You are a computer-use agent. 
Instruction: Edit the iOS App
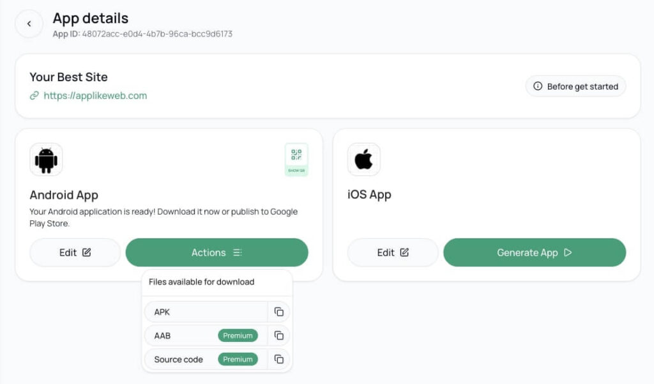tap(392, 252)
